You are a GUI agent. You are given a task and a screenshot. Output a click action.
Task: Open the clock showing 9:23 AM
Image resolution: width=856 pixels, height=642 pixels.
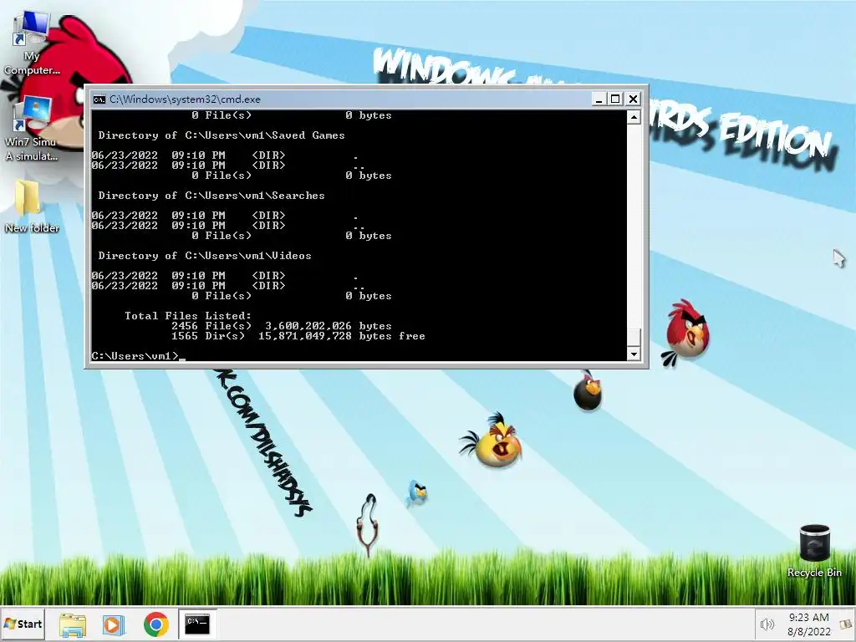(x=809, y=624)
